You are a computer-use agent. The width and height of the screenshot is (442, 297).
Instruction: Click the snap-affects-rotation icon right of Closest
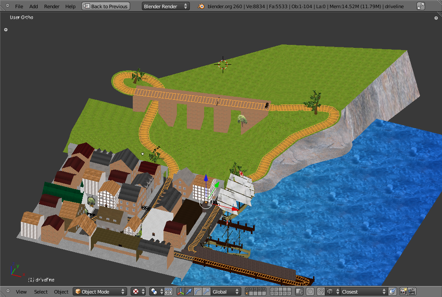(x=392, y=292)
